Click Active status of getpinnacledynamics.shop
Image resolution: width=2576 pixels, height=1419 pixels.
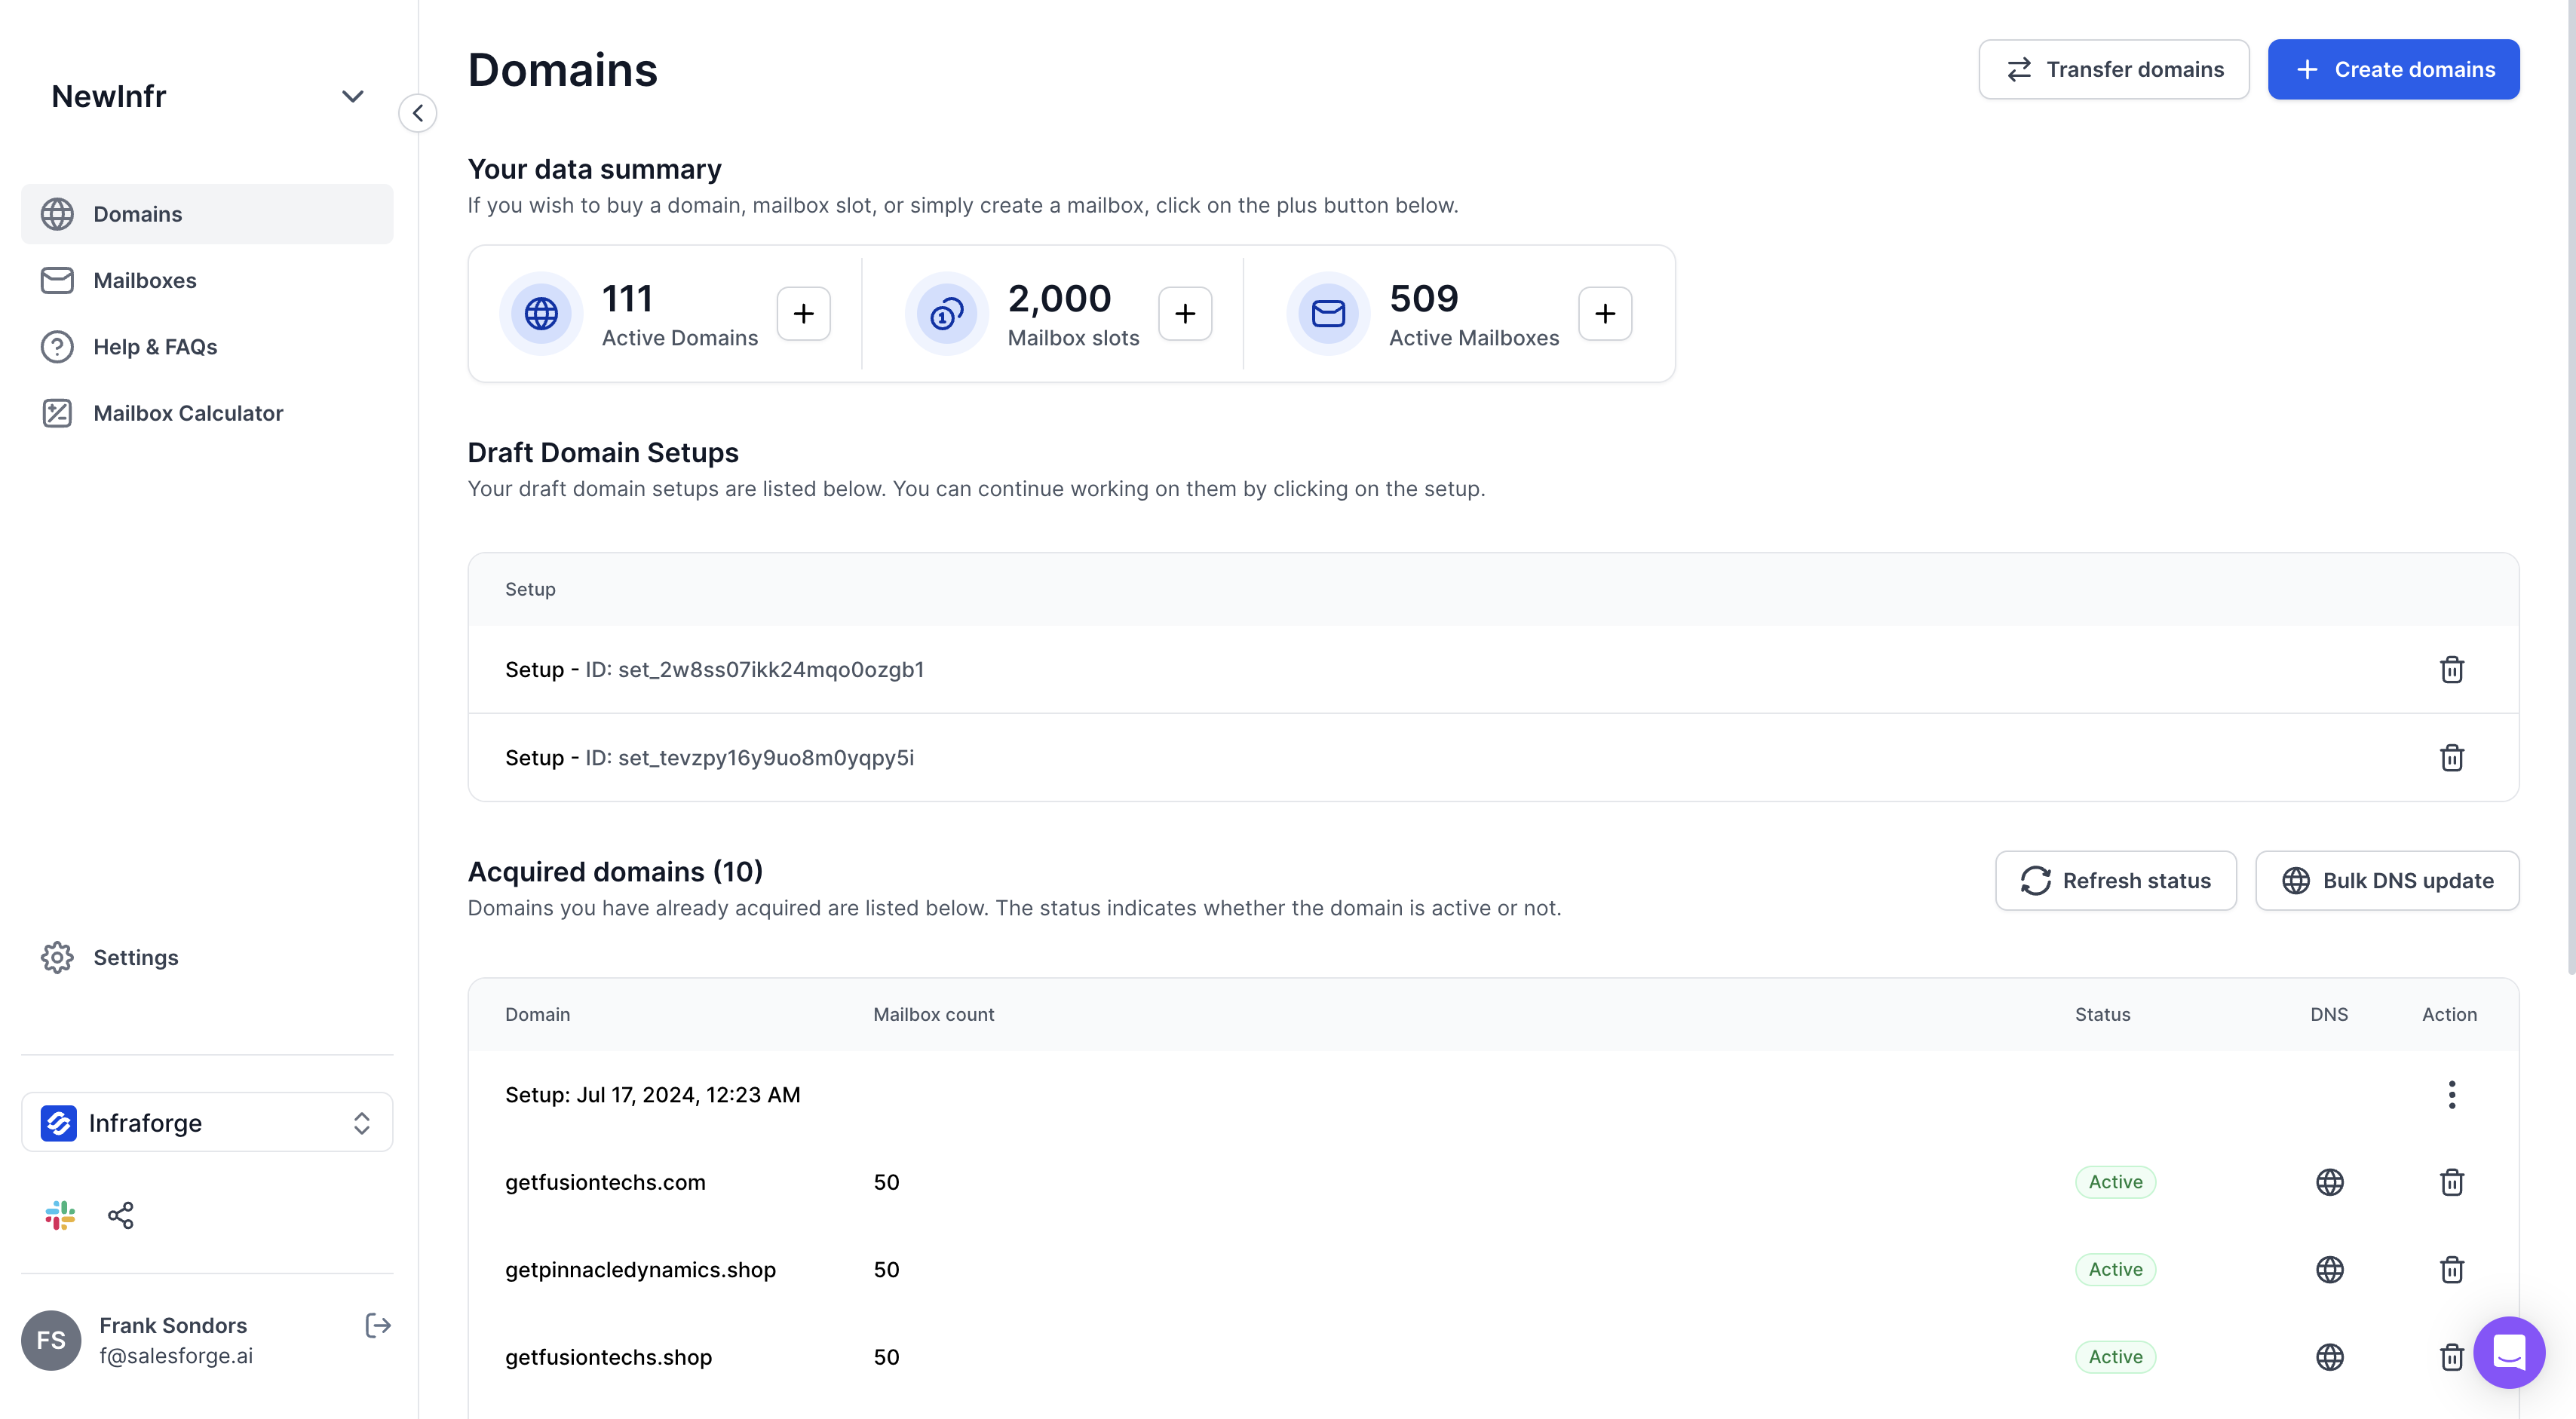pos(2115,1269)
